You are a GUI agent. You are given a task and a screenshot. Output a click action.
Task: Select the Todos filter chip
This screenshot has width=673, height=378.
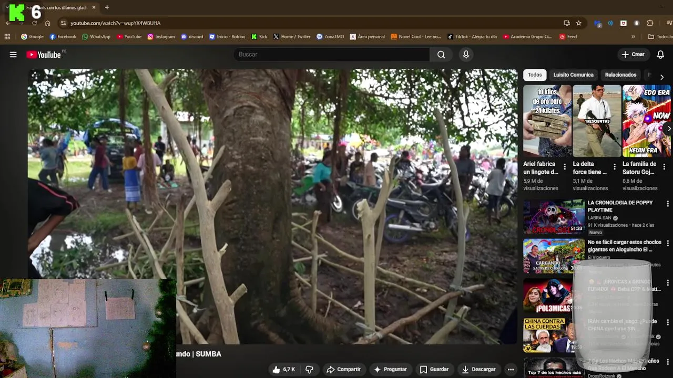click(535, 75)
